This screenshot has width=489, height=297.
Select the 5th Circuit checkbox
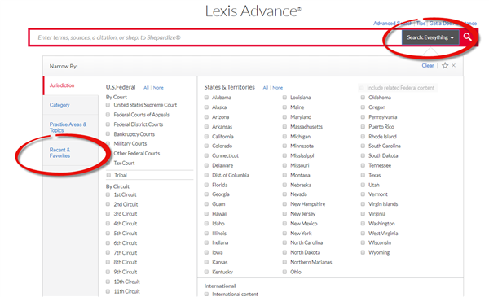point(108,234)
